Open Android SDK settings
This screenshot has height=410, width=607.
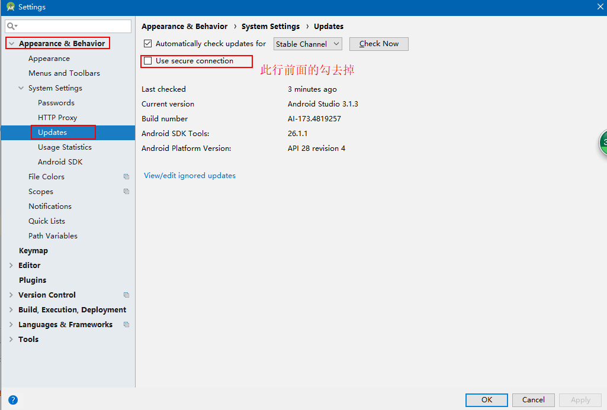[x=60, y=162]
